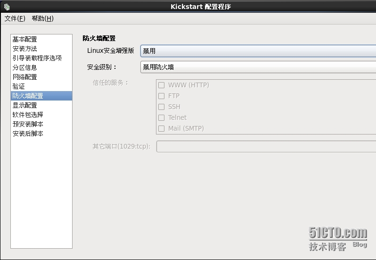Image resolution: width=376 pixels, height=260 pixels.
Task: Open 预安装脚本 section
Action: point(41,124)
